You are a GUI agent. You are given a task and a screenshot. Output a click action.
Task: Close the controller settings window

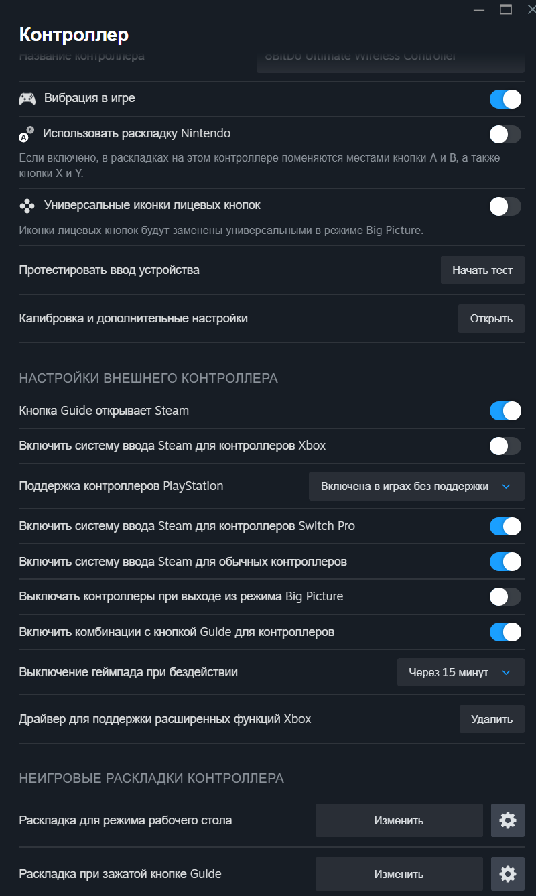tap(529, 9)
